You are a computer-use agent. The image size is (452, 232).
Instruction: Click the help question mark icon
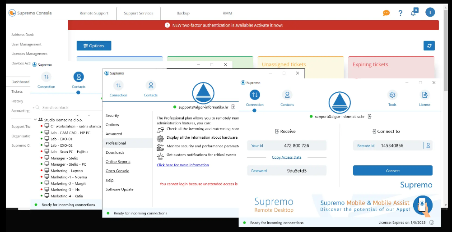click(400, 13)
